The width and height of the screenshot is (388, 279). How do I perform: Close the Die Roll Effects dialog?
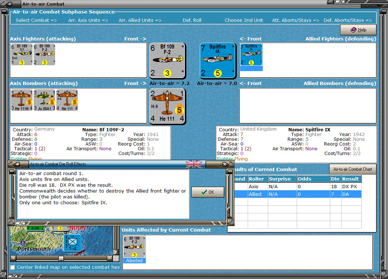(x=224, y=164)
